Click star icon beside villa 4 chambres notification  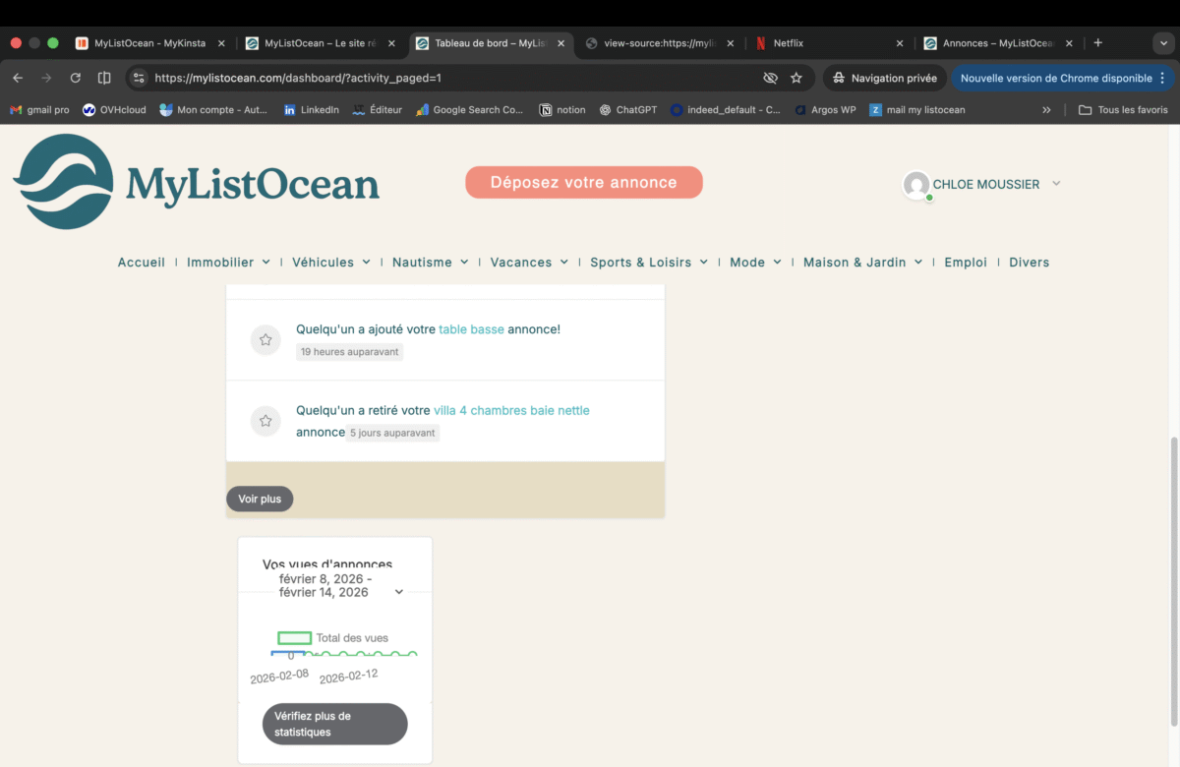(x=265, y=421)
